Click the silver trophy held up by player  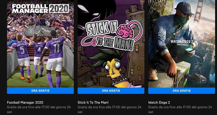[40, 32]
